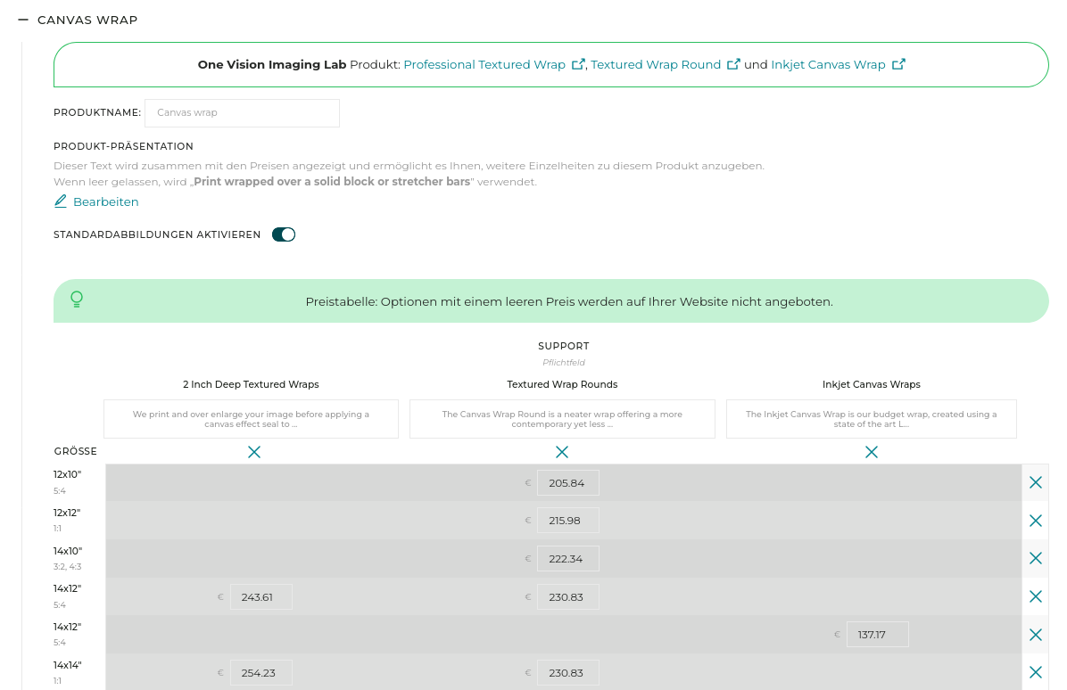Delete the 12x10" size row
Image resolution: width=1067 pixels, height=690 pixels.
(1035, 482)
